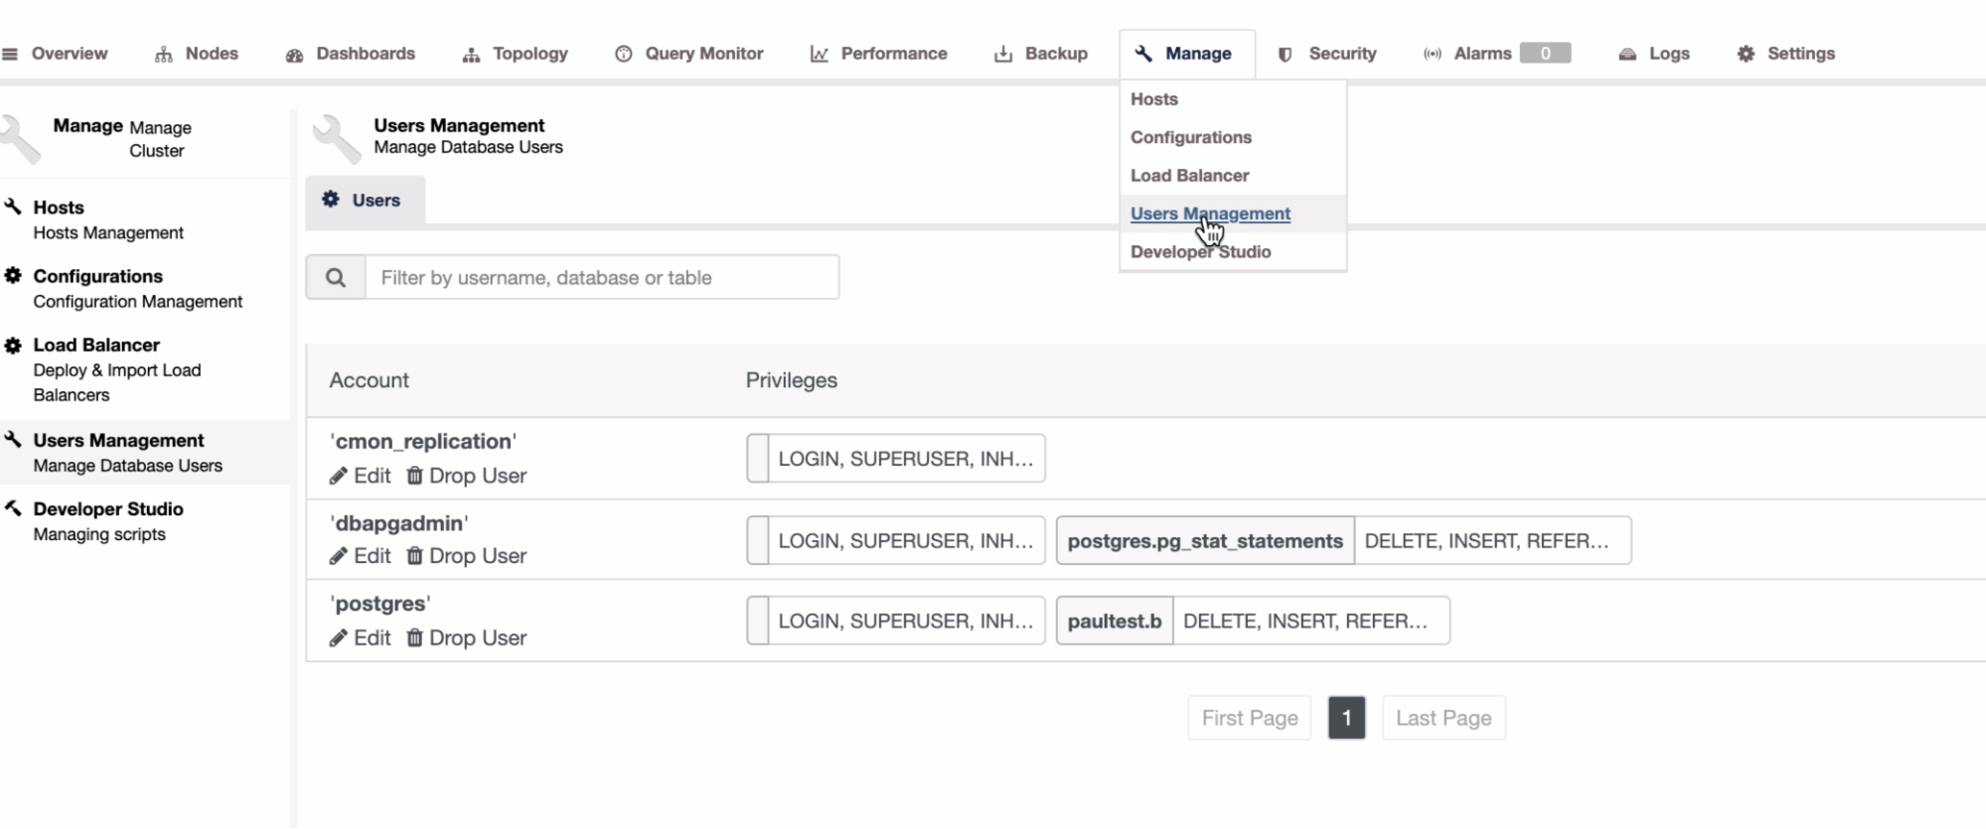This screenshot has height=829, width=1986.
Task: Edit the dbapgadmin user
Action: [361, 556]
